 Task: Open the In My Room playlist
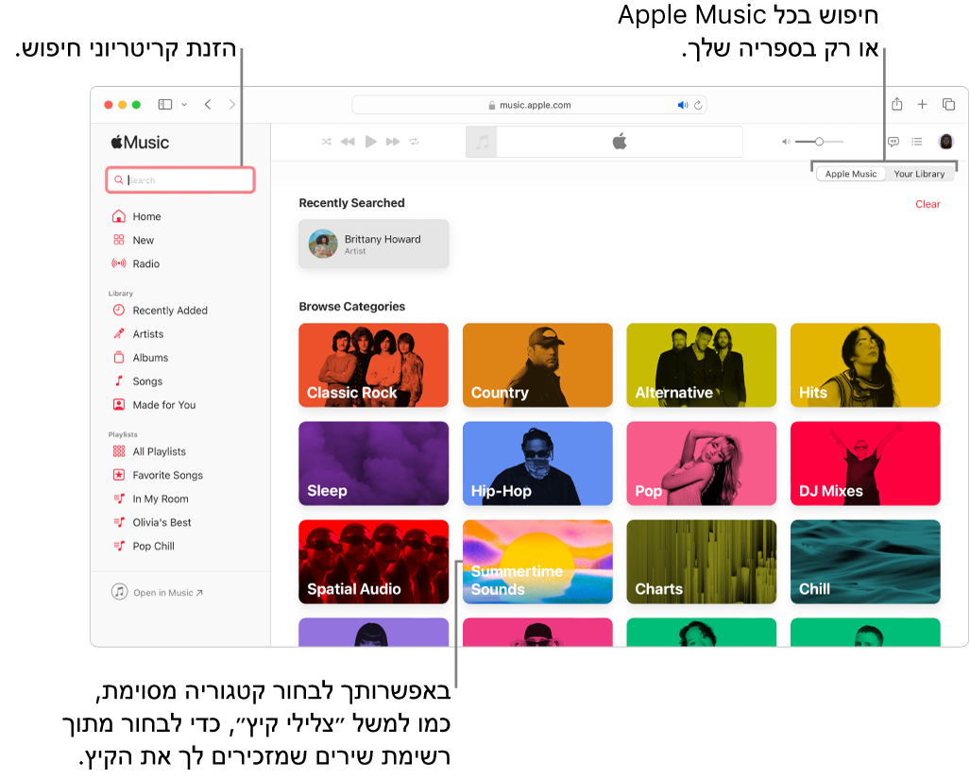click(150, 499)
